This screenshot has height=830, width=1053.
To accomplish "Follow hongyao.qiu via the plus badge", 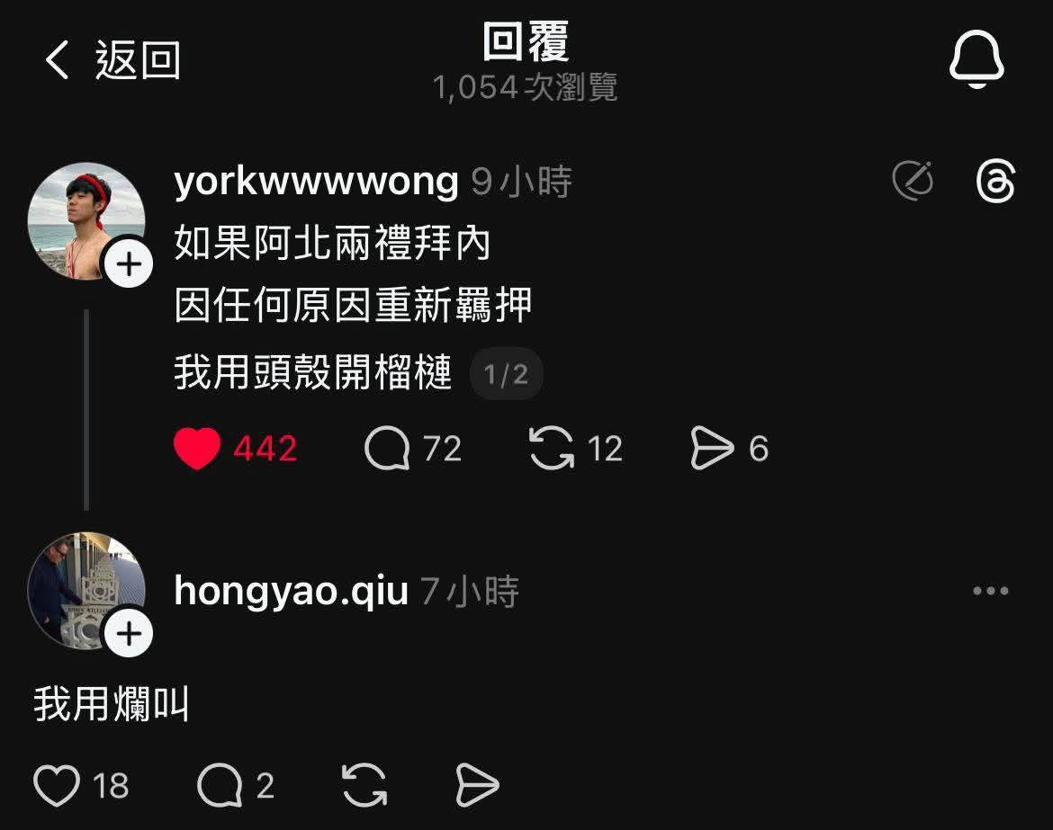I will (129, 633).
